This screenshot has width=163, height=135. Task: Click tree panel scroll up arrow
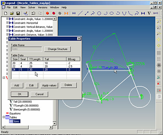click(x=54, y=19)
